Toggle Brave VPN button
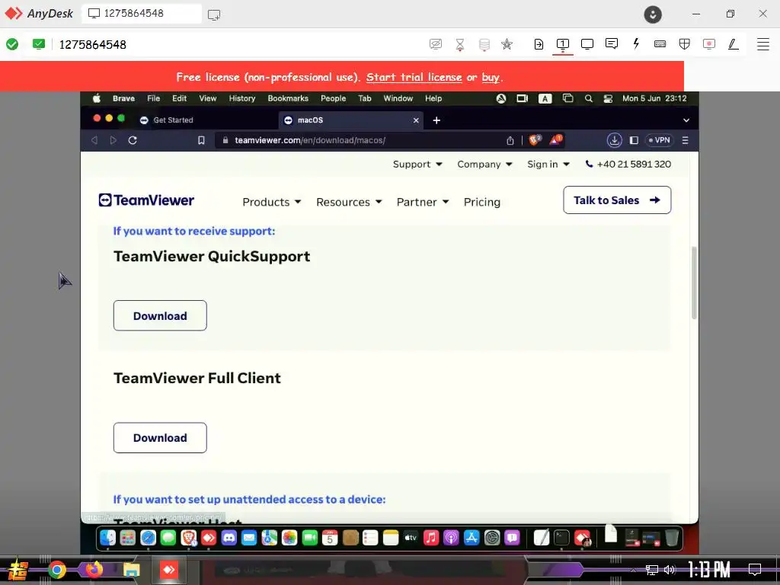The height and width of the screenshot is (585, 780). 659,140
